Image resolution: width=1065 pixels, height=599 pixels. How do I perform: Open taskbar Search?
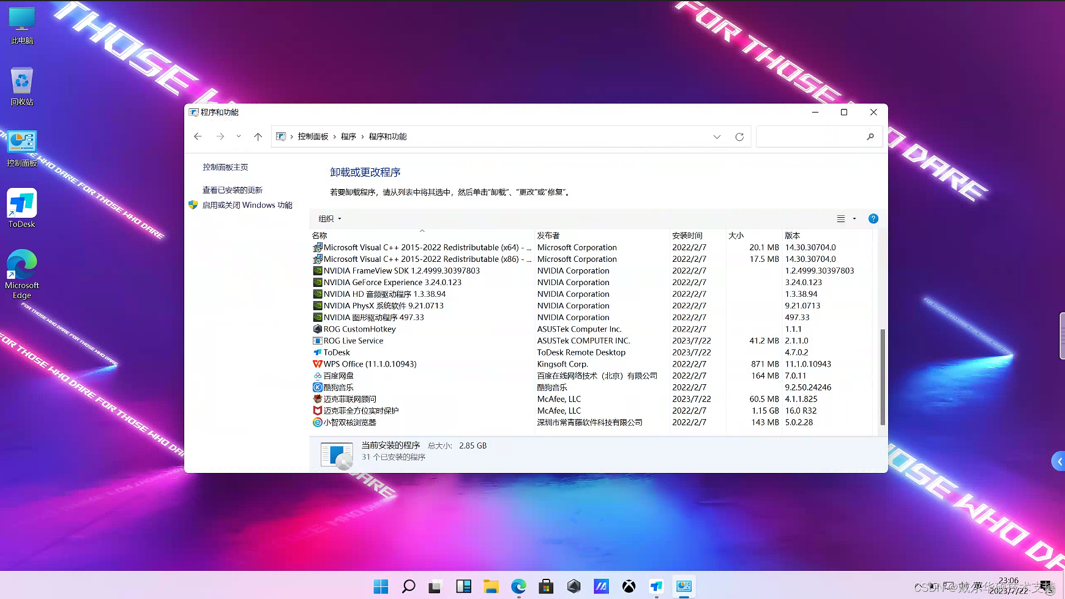click(x=408, y=586)
